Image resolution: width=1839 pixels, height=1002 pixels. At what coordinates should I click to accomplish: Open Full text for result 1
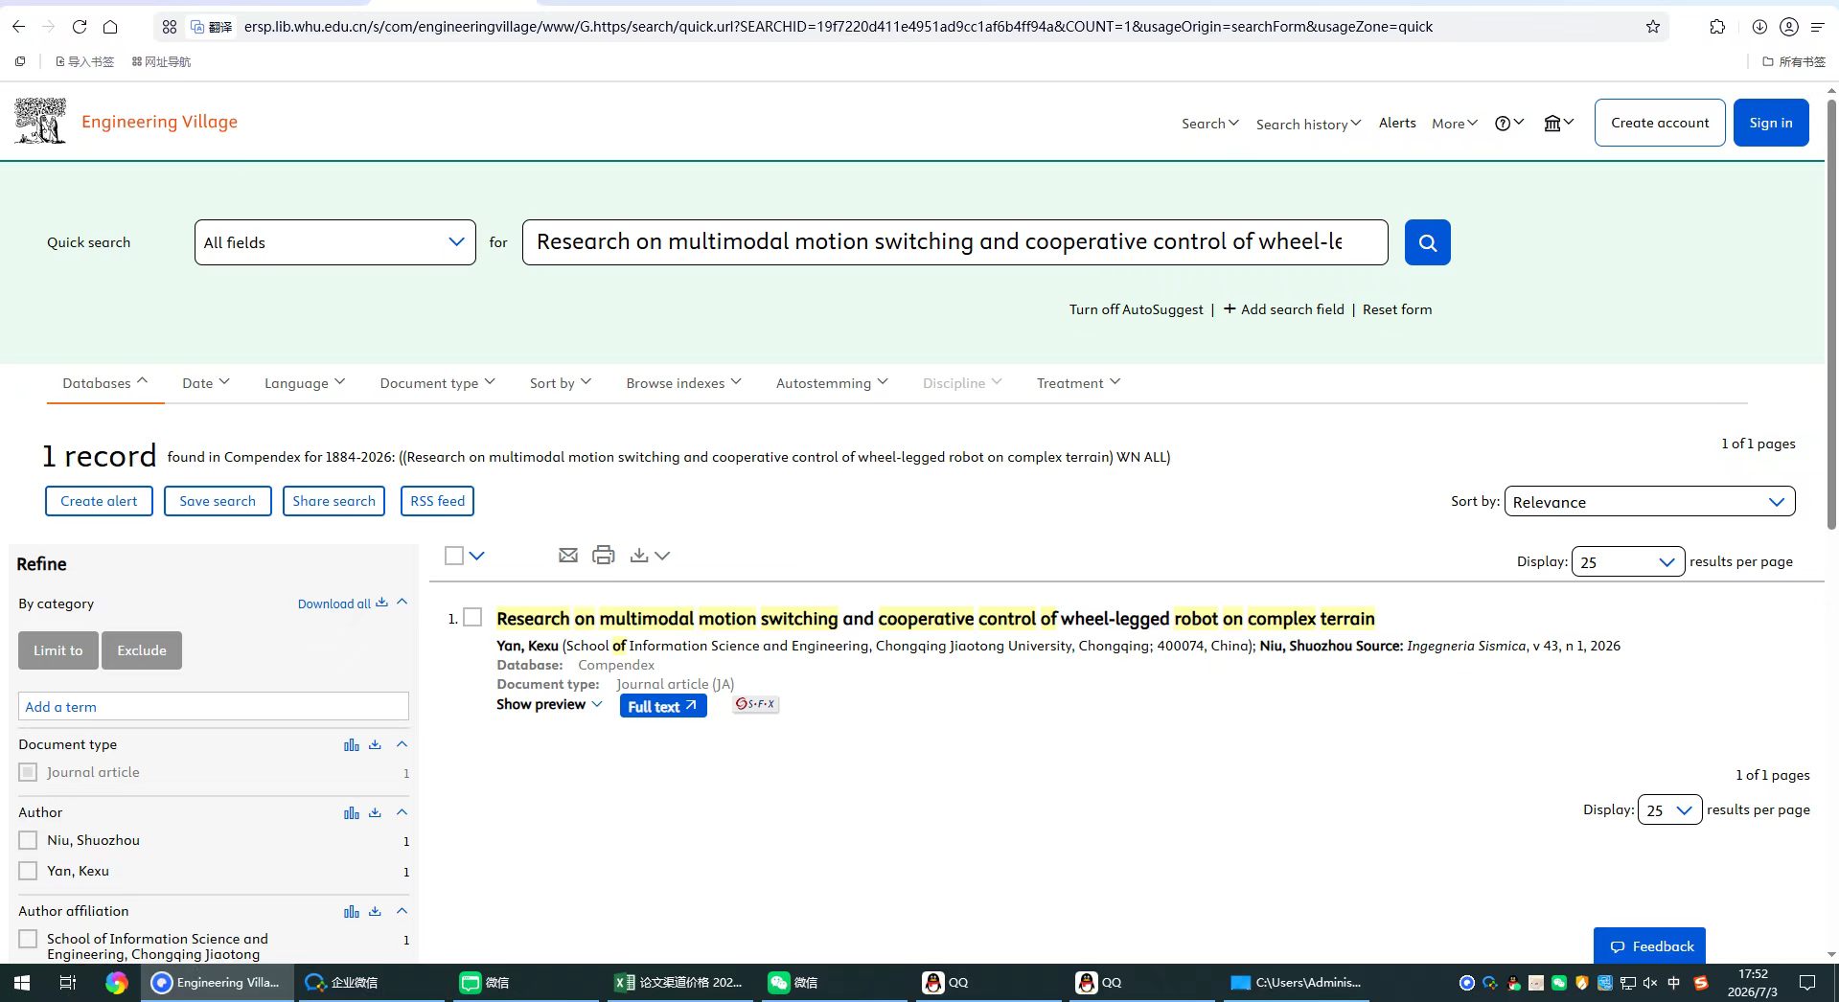(x=663, y=706)
